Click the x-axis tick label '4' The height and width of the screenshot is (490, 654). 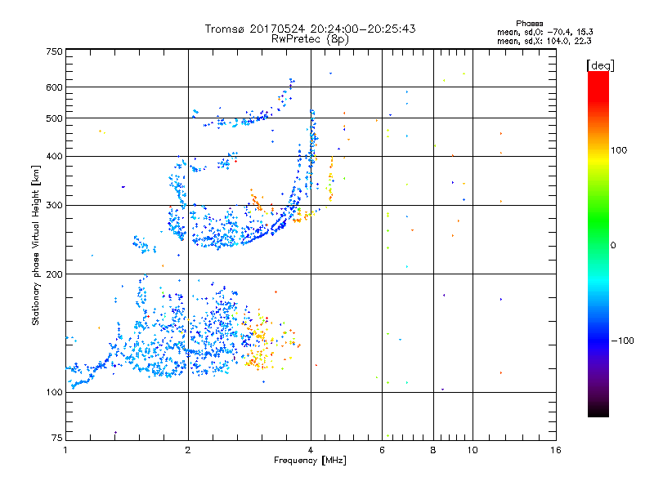tap(311, 450)
